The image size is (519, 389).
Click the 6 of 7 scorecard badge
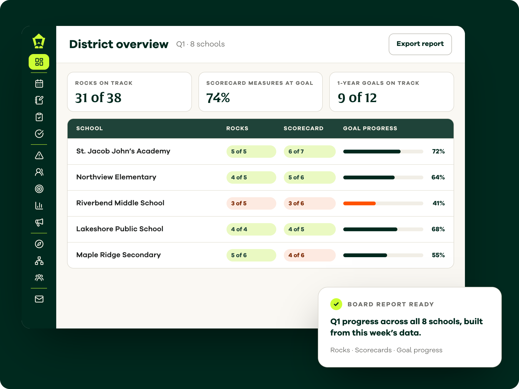pyautogui.click(x=310, y=152)
